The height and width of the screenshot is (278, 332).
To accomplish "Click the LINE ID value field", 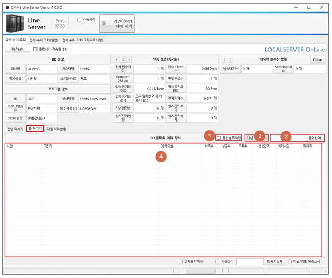I will (42, 99).
